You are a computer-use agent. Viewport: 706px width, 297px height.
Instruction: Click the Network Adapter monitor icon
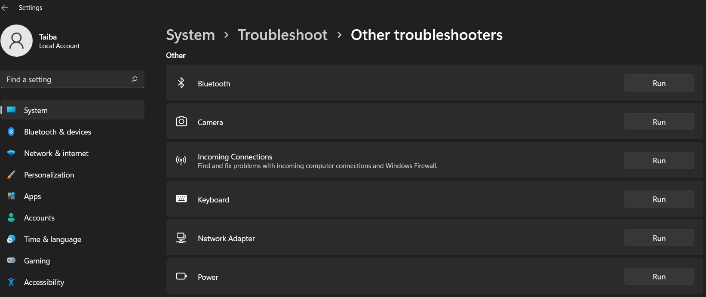click(181, 237)
